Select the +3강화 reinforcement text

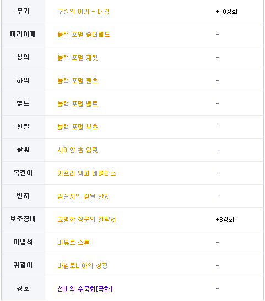tap(225, 220)
